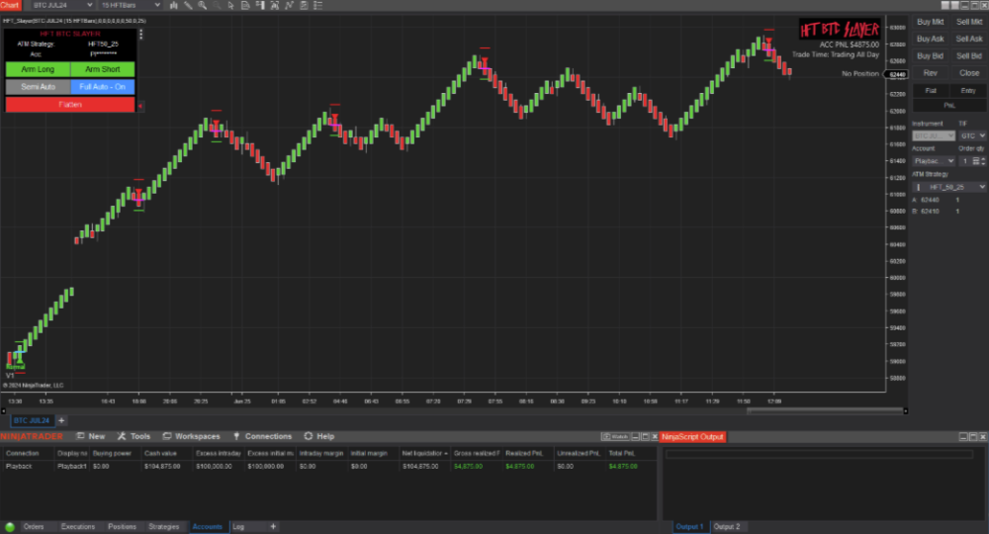Click the zoom out magnifier icon
This screenshot has width=989, height=534.
tap(217, 5)
